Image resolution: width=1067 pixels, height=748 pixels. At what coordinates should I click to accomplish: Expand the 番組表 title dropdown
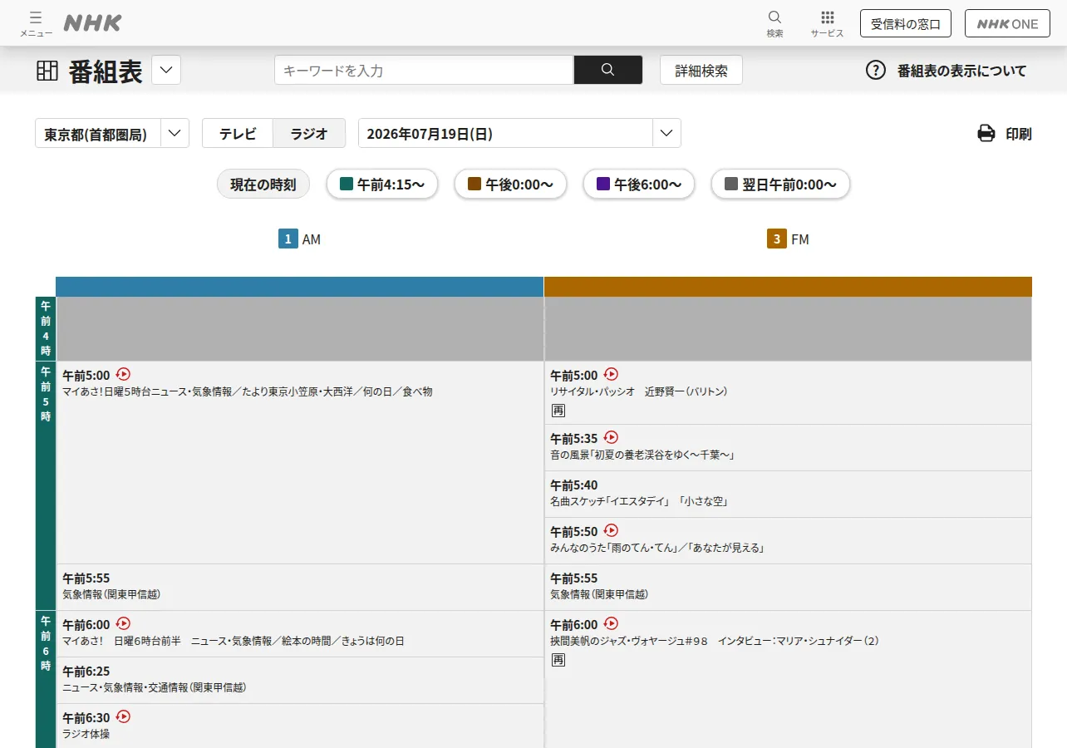(x=166, y=70)
